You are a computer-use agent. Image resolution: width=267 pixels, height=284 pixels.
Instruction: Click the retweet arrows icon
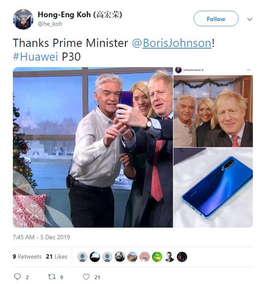pos(52,277)
